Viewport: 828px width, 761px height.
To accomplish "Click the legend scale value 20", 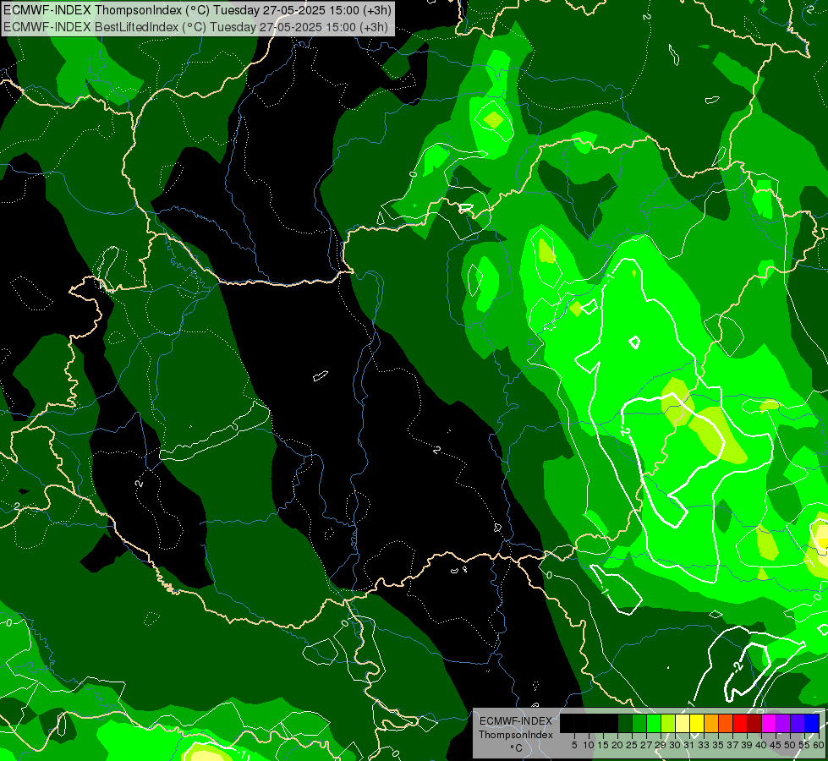I will click(x=617, y=745).
